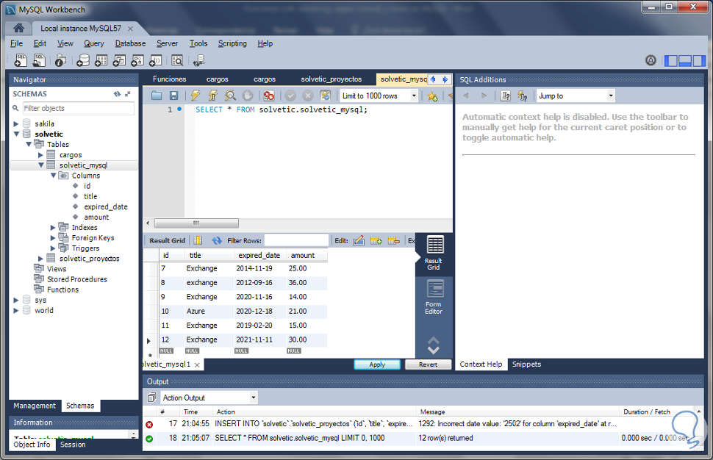Collapse the solvetic schema

(x=16, y=134)
